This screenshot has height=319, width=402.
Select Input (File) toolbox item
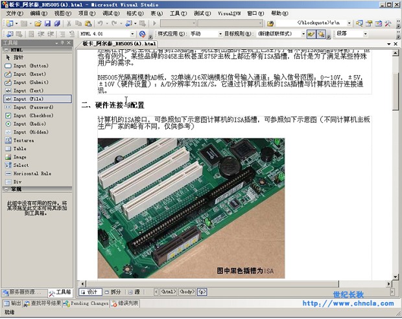[38, 99]
